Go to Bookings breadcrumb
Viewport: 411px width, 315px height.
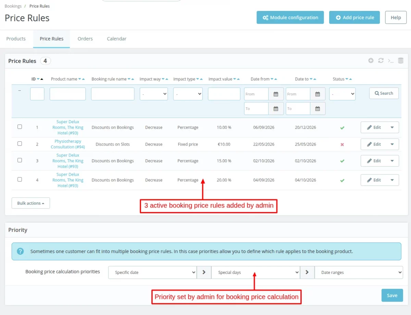click(x=13, y=6)
